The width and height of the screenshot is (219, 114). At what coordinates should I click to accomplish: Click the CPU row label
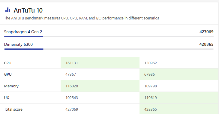tap(8, 63)
